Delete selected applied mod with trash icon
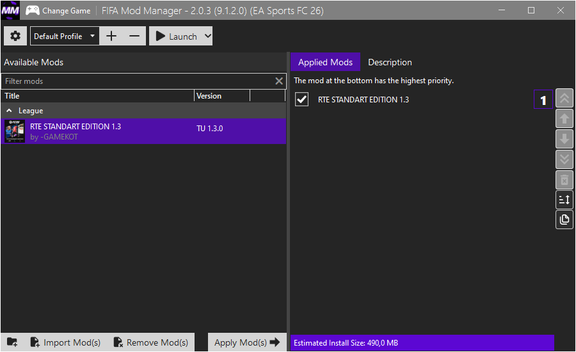Screen dimensions: 576x352 [564, 180]
